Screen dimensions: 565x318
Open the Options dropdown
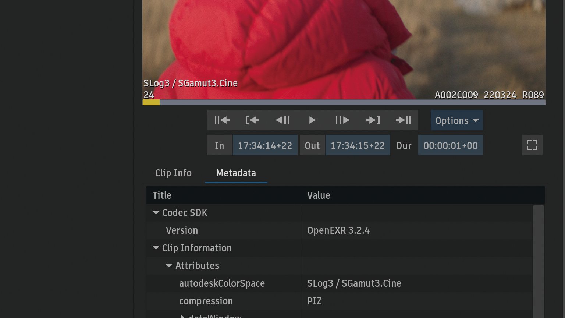[456, 120]
